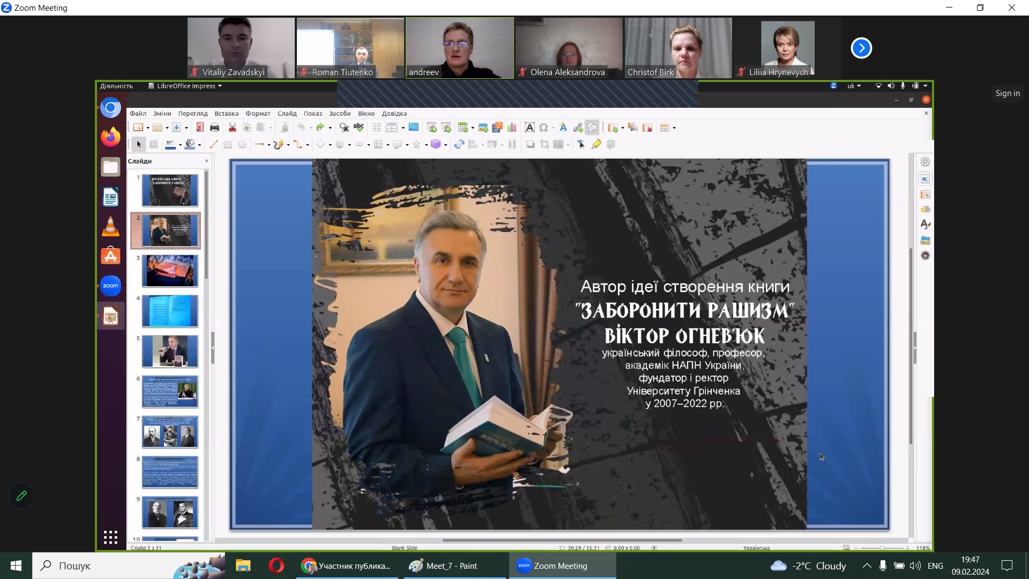Expand the uk keyboard language dropdown
This screenshot has height=579, width=1029.
point(854,86)
